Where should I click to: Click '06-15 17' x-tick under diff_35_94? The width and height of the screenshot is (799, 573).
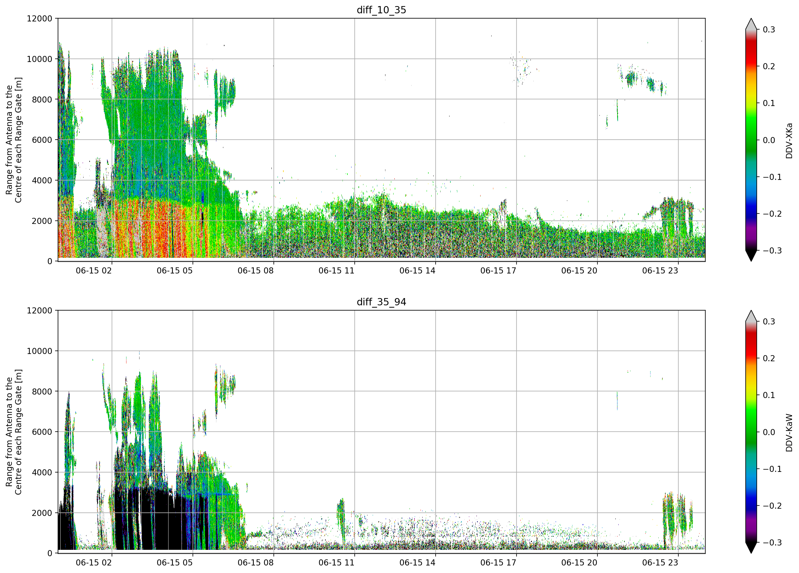(x=499, y=563)
